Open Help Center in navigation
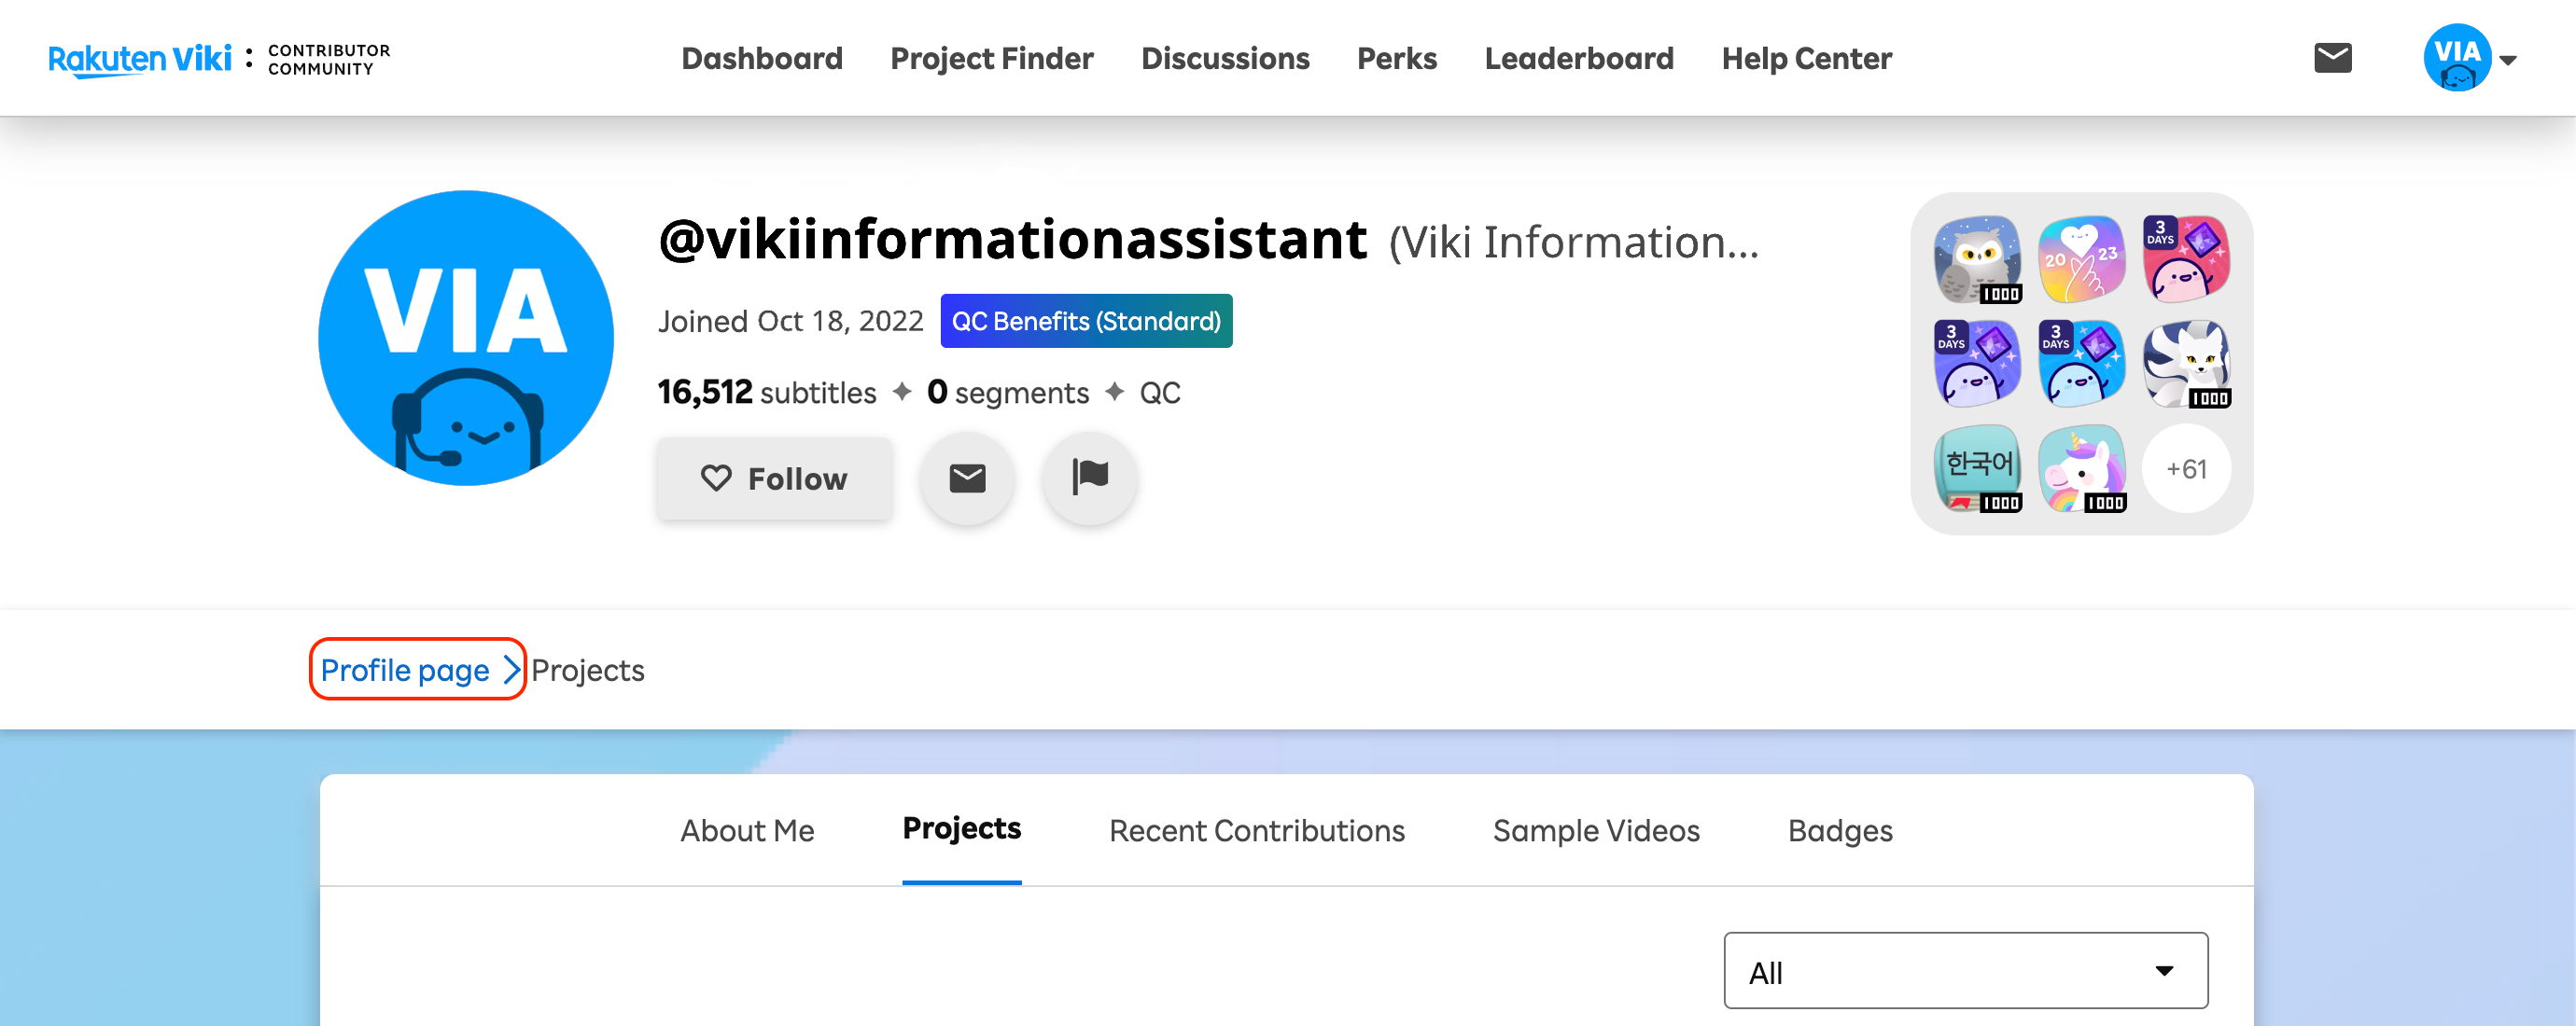 pyautogui.click(x=1806, y=59)
